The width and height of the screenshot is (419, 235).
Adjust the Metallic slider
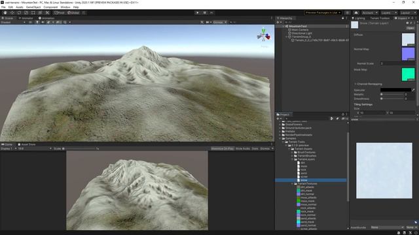(392, 94)
